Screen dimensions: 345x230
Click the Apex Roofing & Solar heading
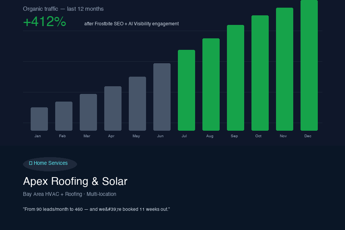pyautogui.click(x=75, y=181)
